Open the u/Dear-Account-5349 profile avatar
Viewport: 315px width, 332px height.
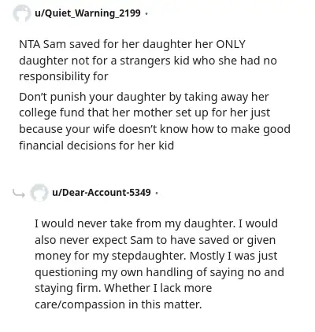click(x=39, y=193)
